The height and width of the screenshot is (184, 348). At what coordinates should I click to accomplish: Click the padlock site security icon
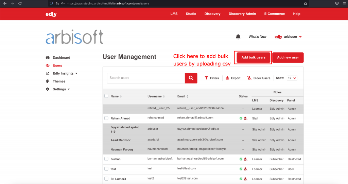pyautogui.click(x=57, y=3)
